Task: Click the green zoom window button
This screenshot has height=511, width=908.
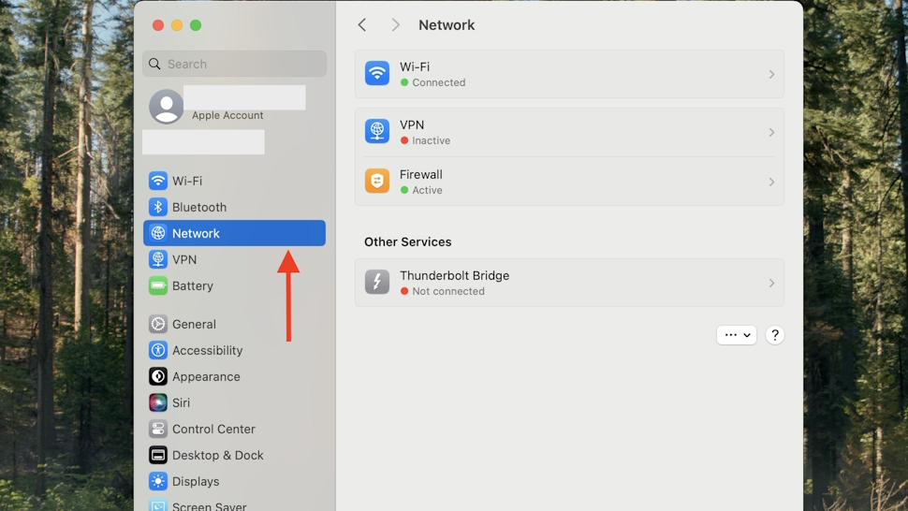Action: click(196, 25)
